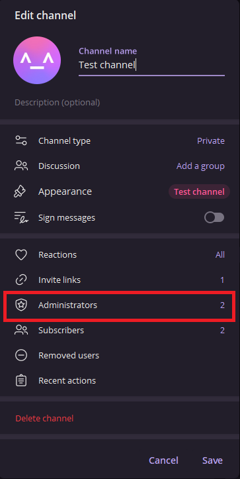
Task: Open the Recent actions entry
Action: pyautogui.click(x=120, y=381)
